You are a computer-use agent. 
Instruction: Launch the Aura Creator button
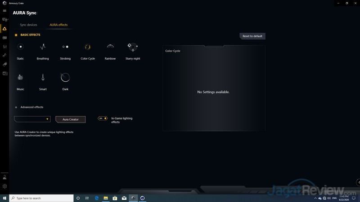tap(70, 119)
